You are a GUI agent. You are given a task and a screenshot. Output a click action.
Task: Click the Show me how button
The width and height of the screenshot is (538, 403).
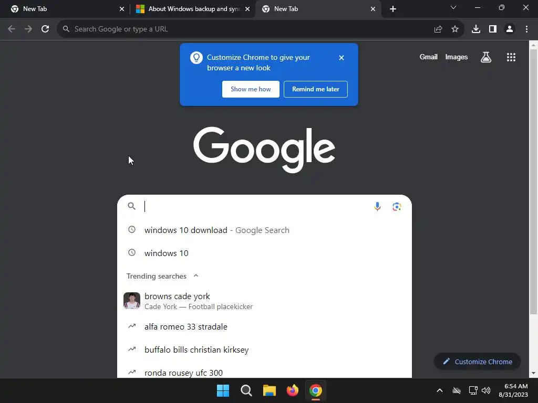(x=251, y=89)
